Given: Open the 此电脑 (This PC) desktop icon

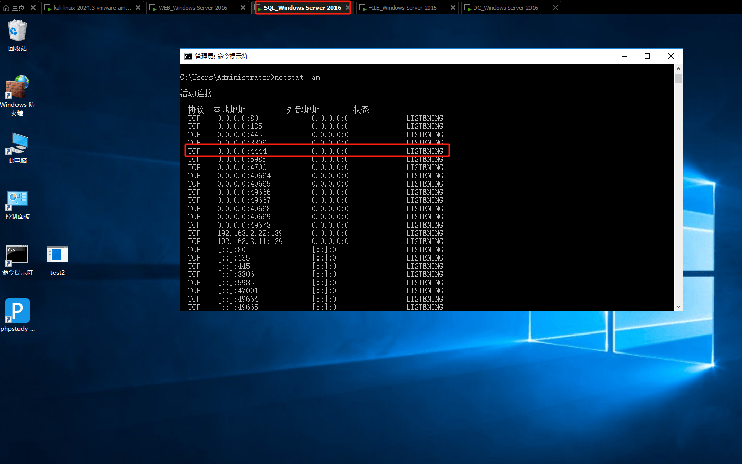Looking at the screenshot, I should point(17,148).
